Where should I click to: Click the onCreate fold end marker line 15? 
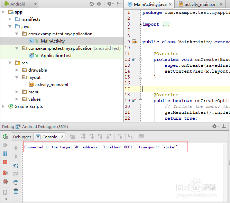tap(140, 77)
